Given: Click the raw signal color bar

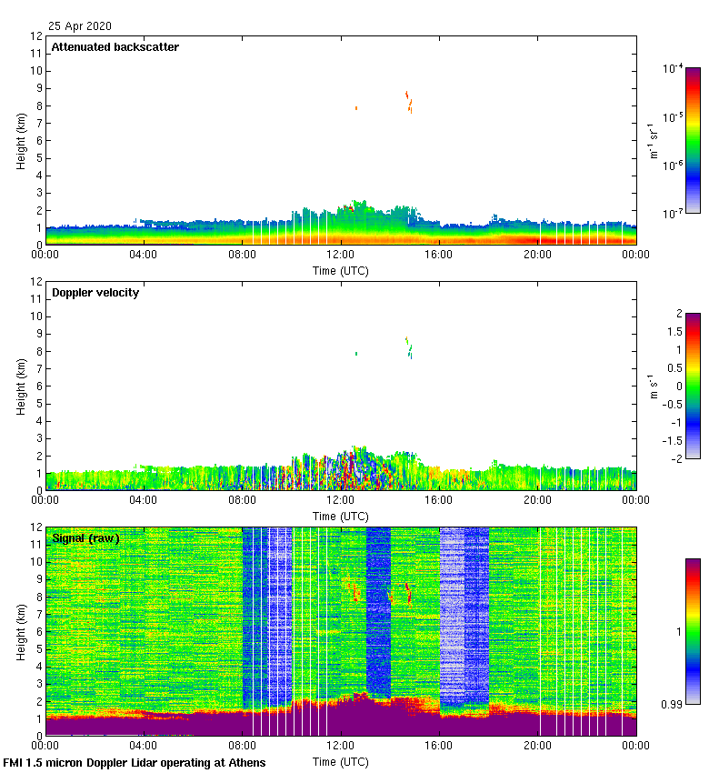Looking at the screenshot, I should (x=693, y=631).
